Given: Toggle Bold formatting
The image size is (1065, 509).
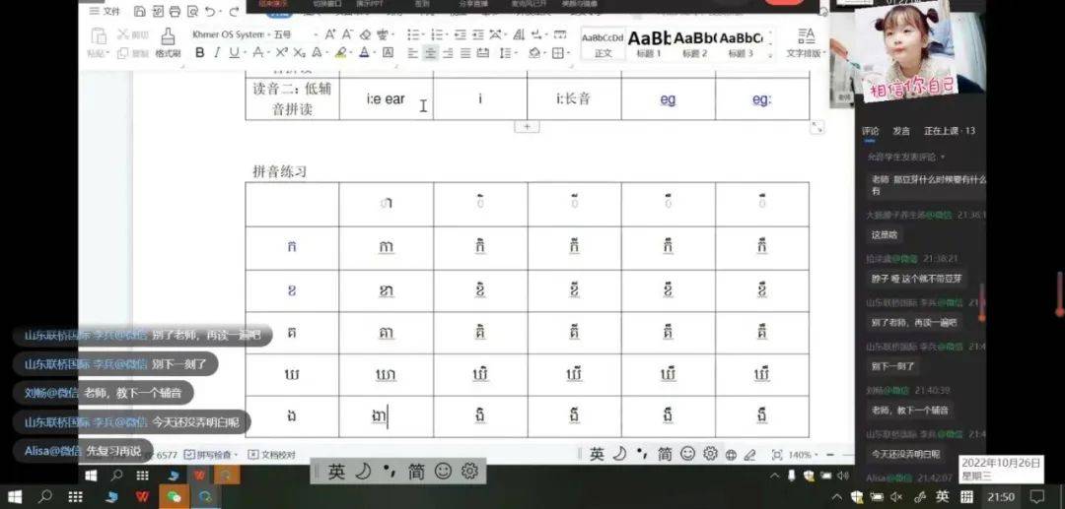Looking at the screenshot, I should [199, 53].
